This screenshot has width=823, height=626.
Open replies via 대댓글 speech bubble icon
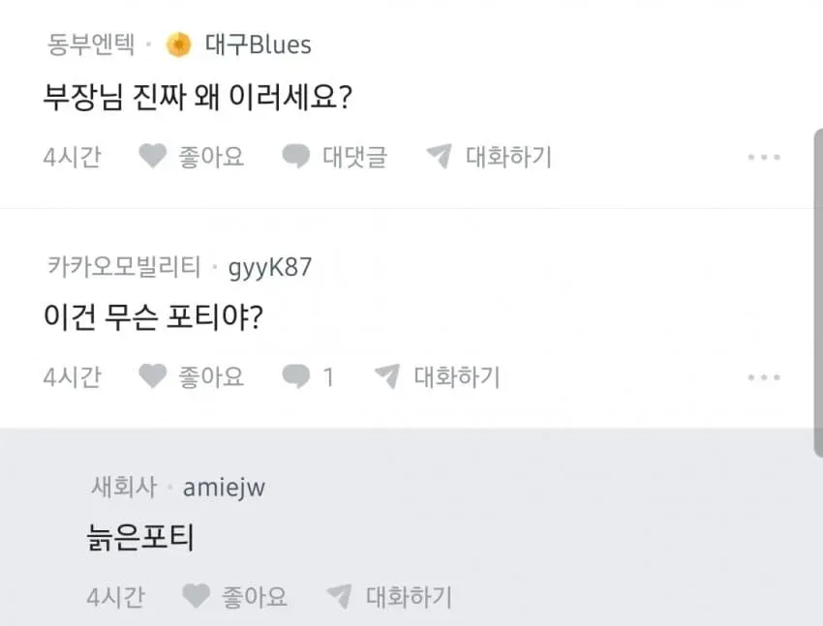click(x=296, y=156)
